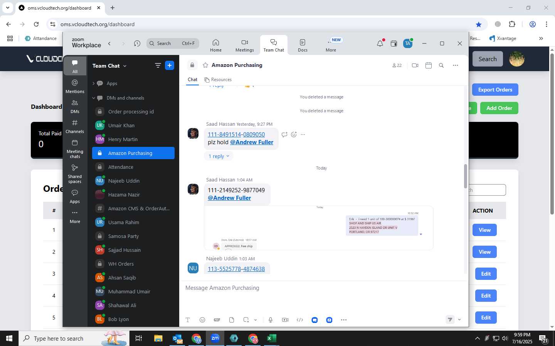Open the send options dropdown arrow
This screenshot has width=555, height=346.
[459, 320]
